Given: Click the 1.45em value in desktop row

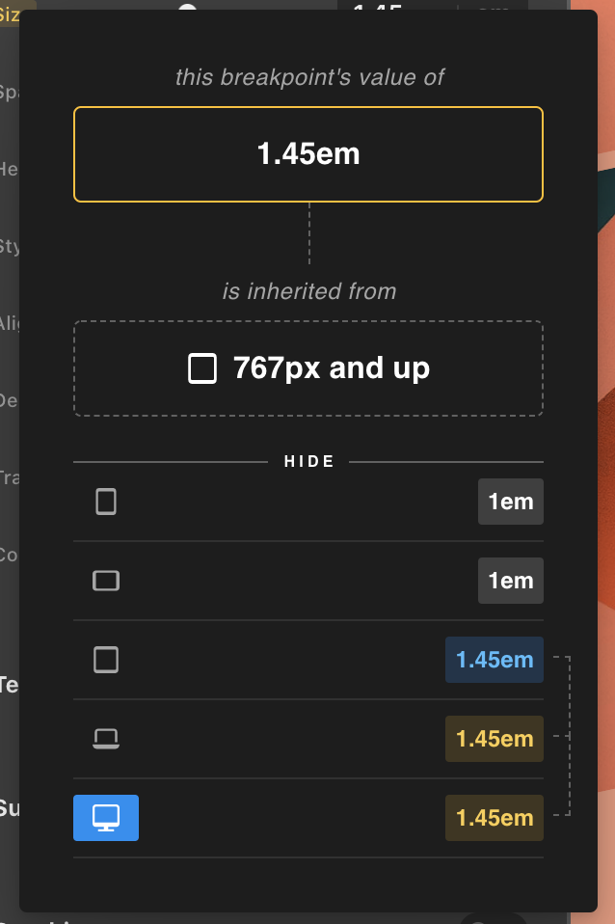Looking at the screenshot, I should pos(494,818).
